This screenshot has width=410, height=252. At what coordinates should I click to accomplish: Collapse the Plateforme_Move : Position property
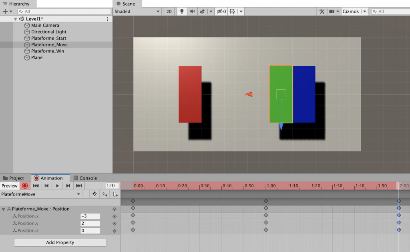click(x=4, y=209)
